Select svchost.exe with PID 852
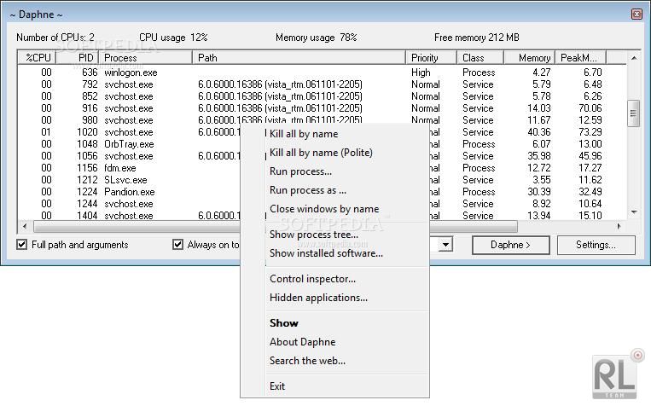The height and width of the screenshot is (406, 651). coord(322,96)
